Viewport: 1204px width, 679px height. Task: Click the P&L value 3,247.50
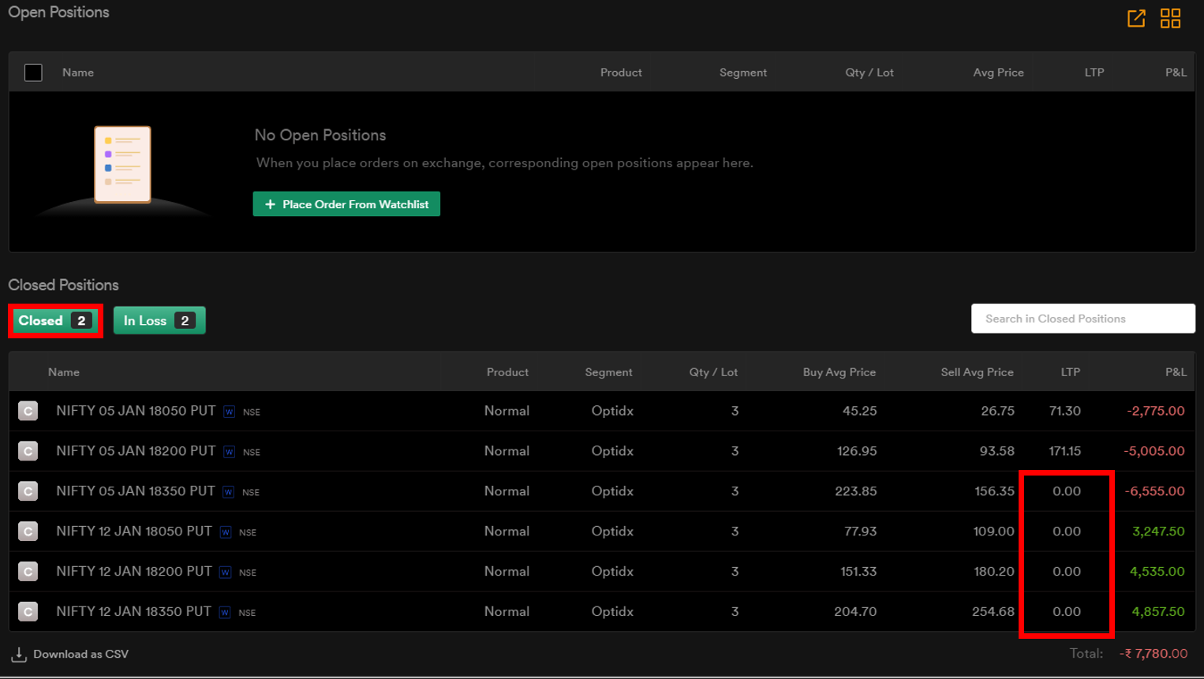1158,532
